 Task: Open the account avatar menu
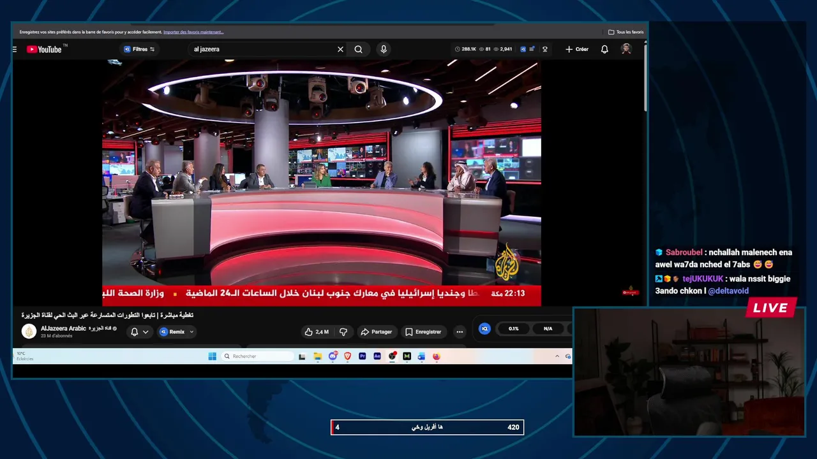point(626,49)
